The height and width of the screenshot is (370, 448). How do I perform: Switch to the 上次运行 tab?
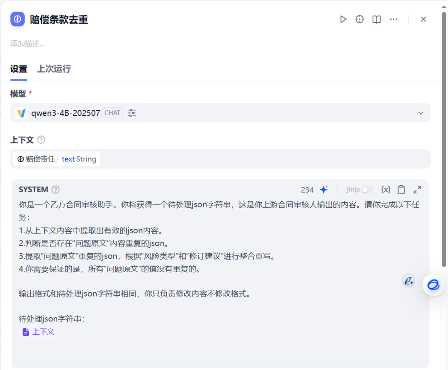53,69
